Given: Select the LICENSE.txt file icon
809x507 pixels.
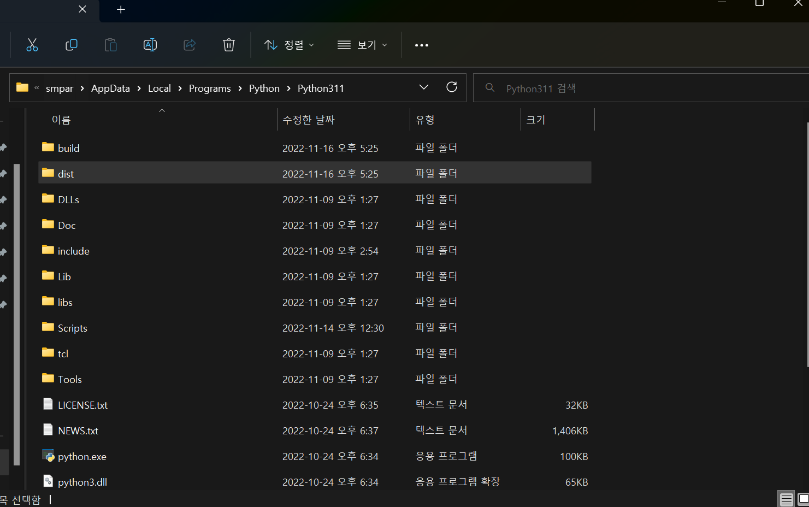Looking at the screenshot, I should [48, 404].
